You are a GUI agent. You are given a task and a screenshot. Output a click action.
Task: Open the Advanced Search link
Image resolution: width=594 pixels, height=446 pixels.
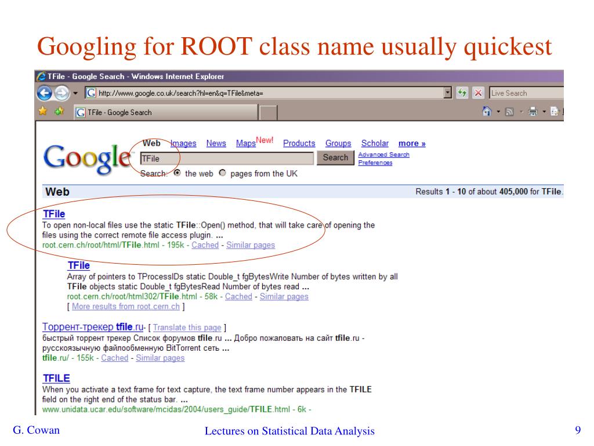[384, 154]
